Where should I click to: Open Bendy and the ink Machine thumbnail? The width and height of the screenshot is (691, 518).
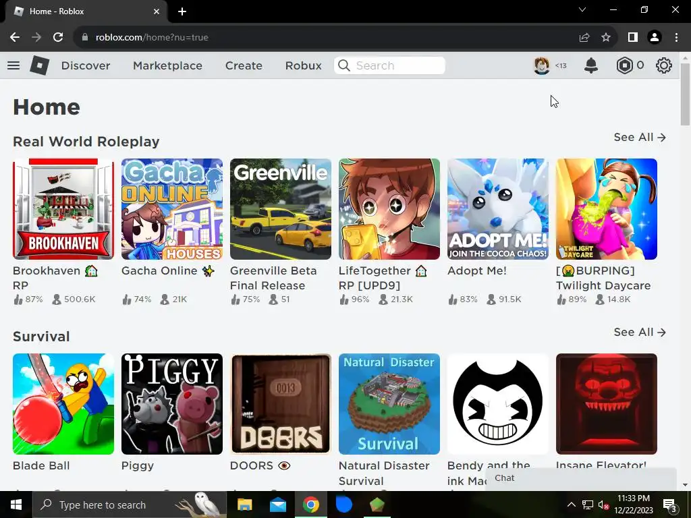coord(498,404)
